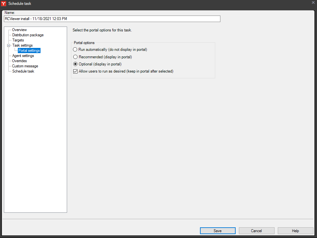317x238 pixels.
Task: Select Targets in the left navigation tree
Action: click(x=18, y=40)
